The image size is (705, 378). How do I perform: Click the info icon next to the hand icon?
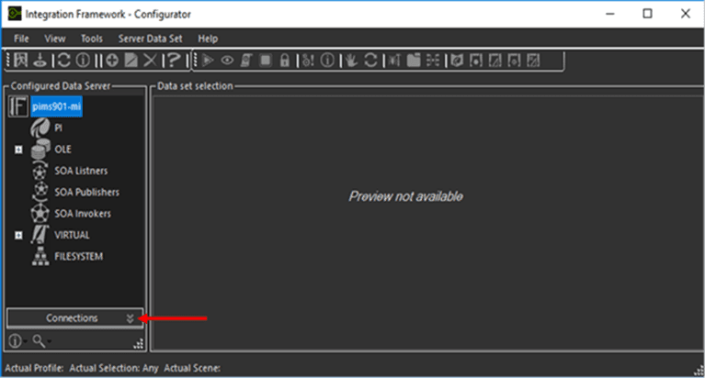pyautogui.click(x=327, y=61)
